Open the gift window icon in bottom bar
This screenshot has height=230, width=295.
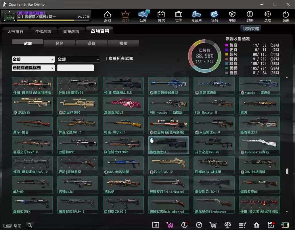(x=156, y=225)
